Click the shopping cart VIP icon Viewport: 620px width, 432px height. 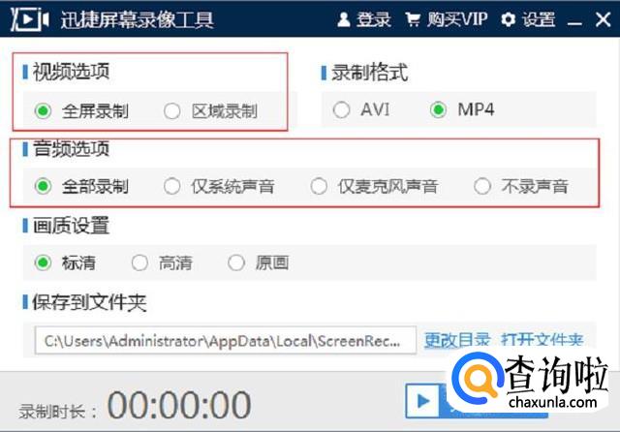[x=413, y=19]
